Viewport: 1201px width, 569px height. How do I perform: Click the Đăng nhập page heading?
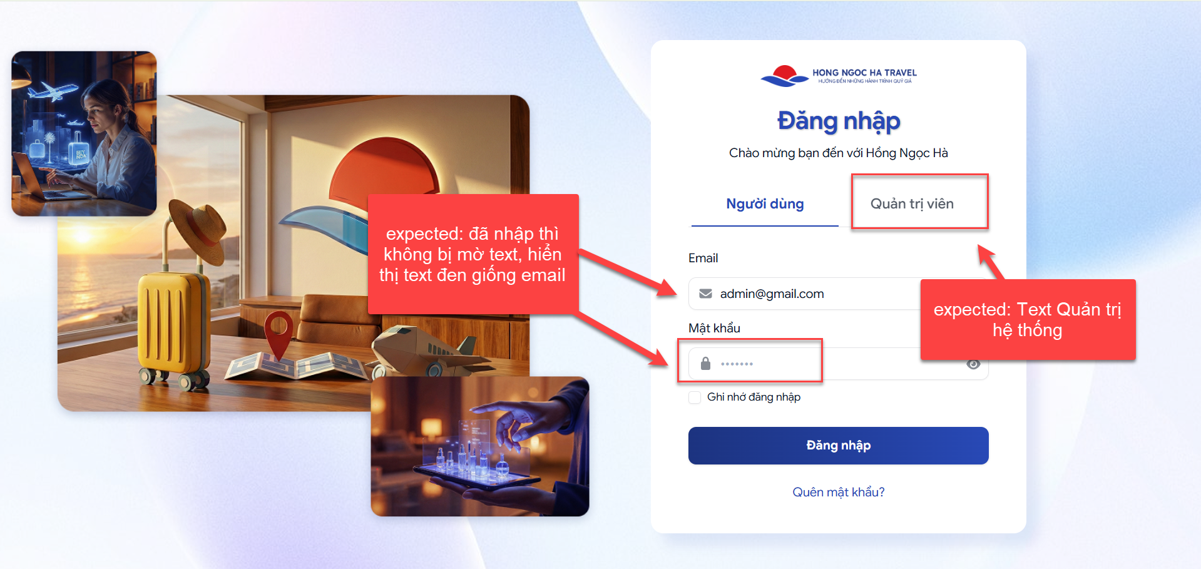coord(839,121)
